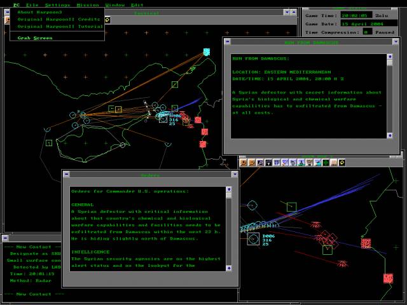407x305 pixels.
Task: Open the Settings menu
Action: tap(58, 5)
